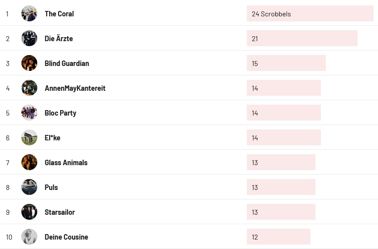Click Die Ärzte avatar image
The height and width of the screenshot is (249, 378).
(29, 38)
